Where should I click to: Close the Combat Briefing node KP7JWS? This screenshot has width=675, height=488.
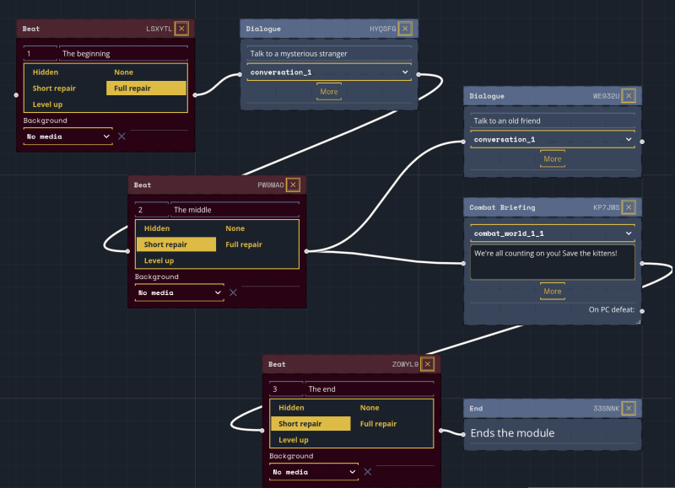(x=629, y=207)
